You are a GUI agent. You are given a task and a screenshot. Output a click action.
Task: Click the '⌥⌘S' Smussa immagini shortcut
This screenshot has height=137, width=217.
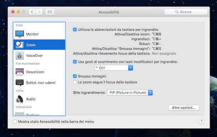[x=157, y=48]
